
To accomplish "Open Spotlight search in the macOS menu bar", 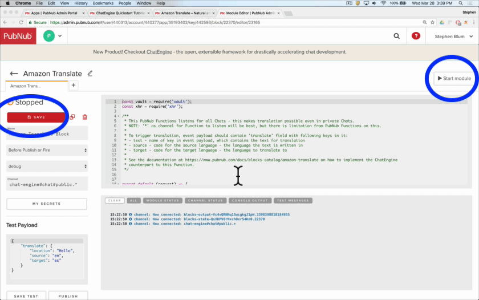I will click(460, 3).
